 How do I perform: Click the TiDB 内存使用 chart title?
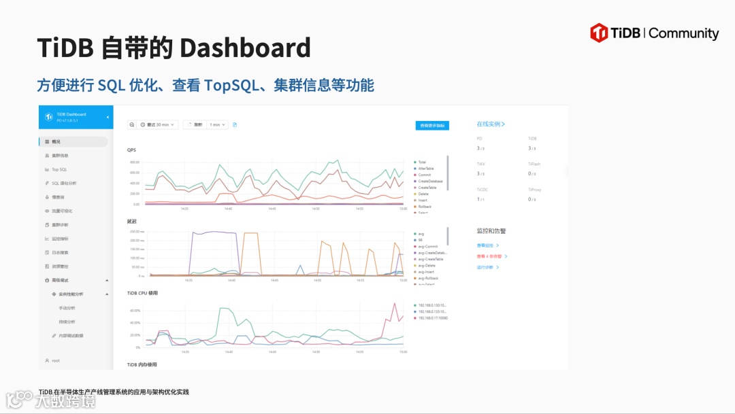(x=142, y=364)
